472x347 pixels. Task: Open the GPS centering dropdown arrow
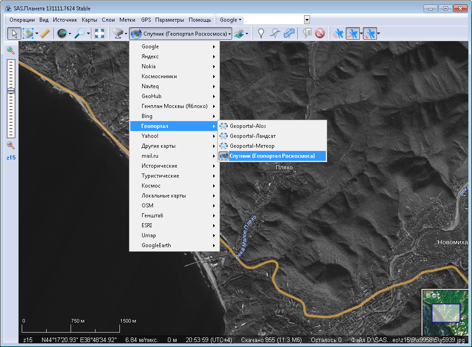[x=378, y=33]
